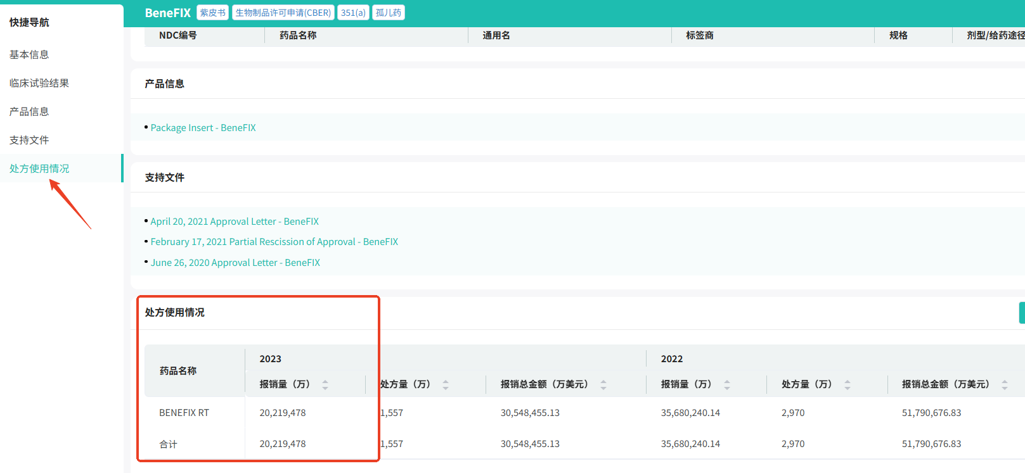
Task: Sort 2023 报销量 column
Action: (325, 384)
